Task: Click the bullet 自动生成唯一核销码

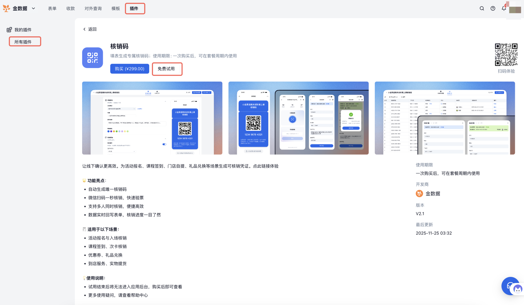Action: [107, 189]
